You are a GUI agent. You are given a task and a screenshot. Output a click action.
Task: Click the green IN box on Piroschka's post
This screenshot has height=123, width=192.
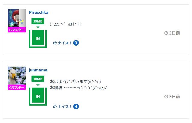coord(38,39)
